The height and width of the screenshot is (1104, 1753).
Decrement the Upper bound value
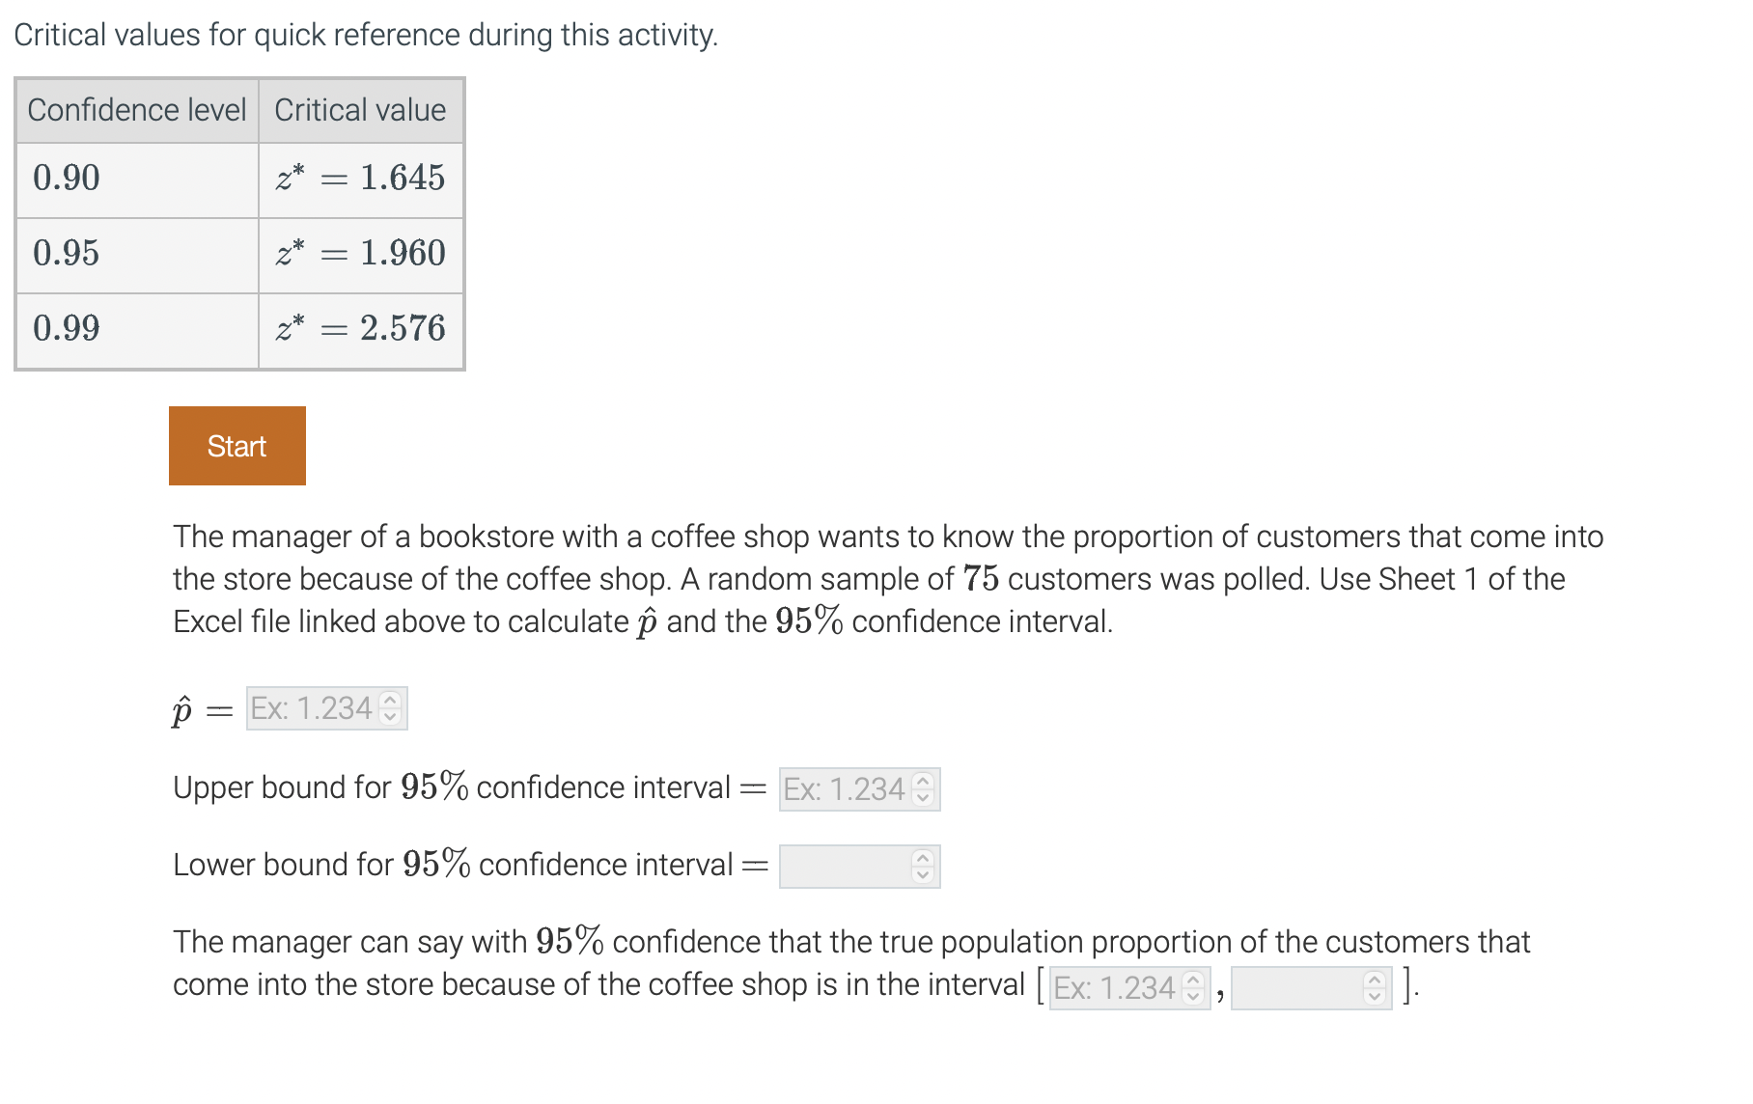point(922,796)
